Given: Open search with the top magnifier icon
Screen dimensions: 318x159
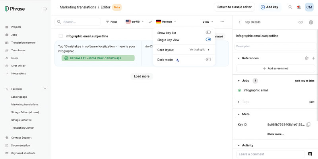Looking at the screenshot, I should click(290, 7).
